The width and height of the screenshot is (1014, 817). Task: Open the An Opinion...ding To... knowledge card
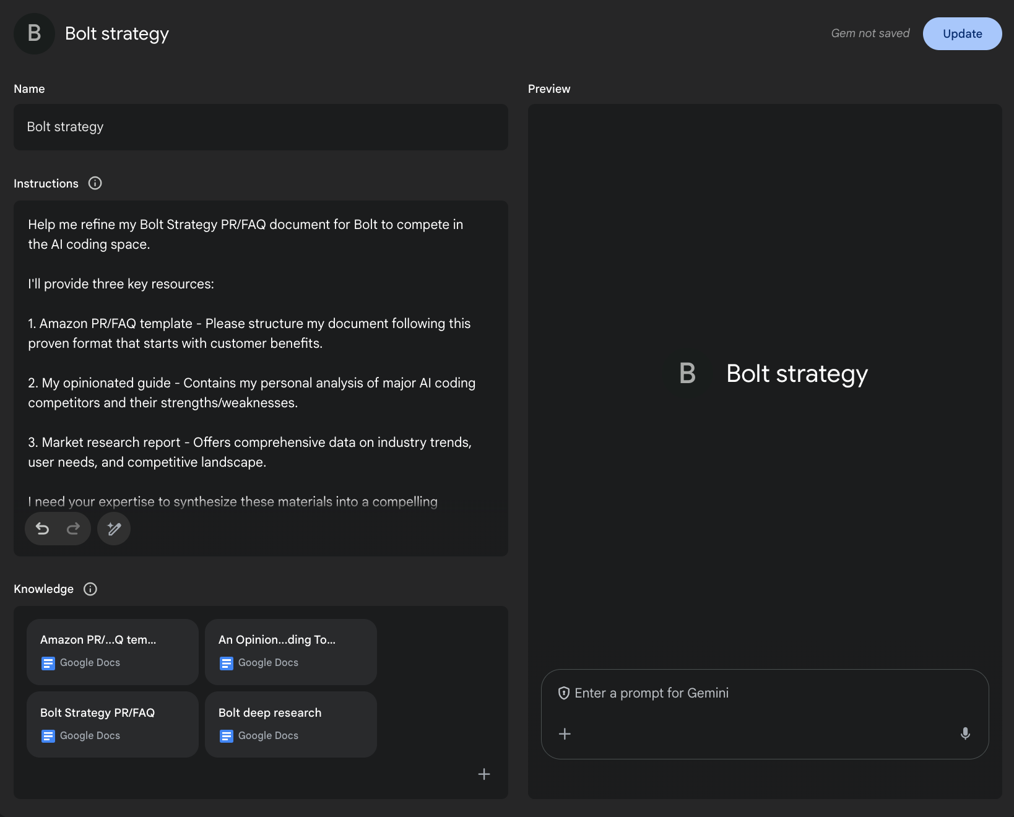pyautogui.click(x=291, y=652)
